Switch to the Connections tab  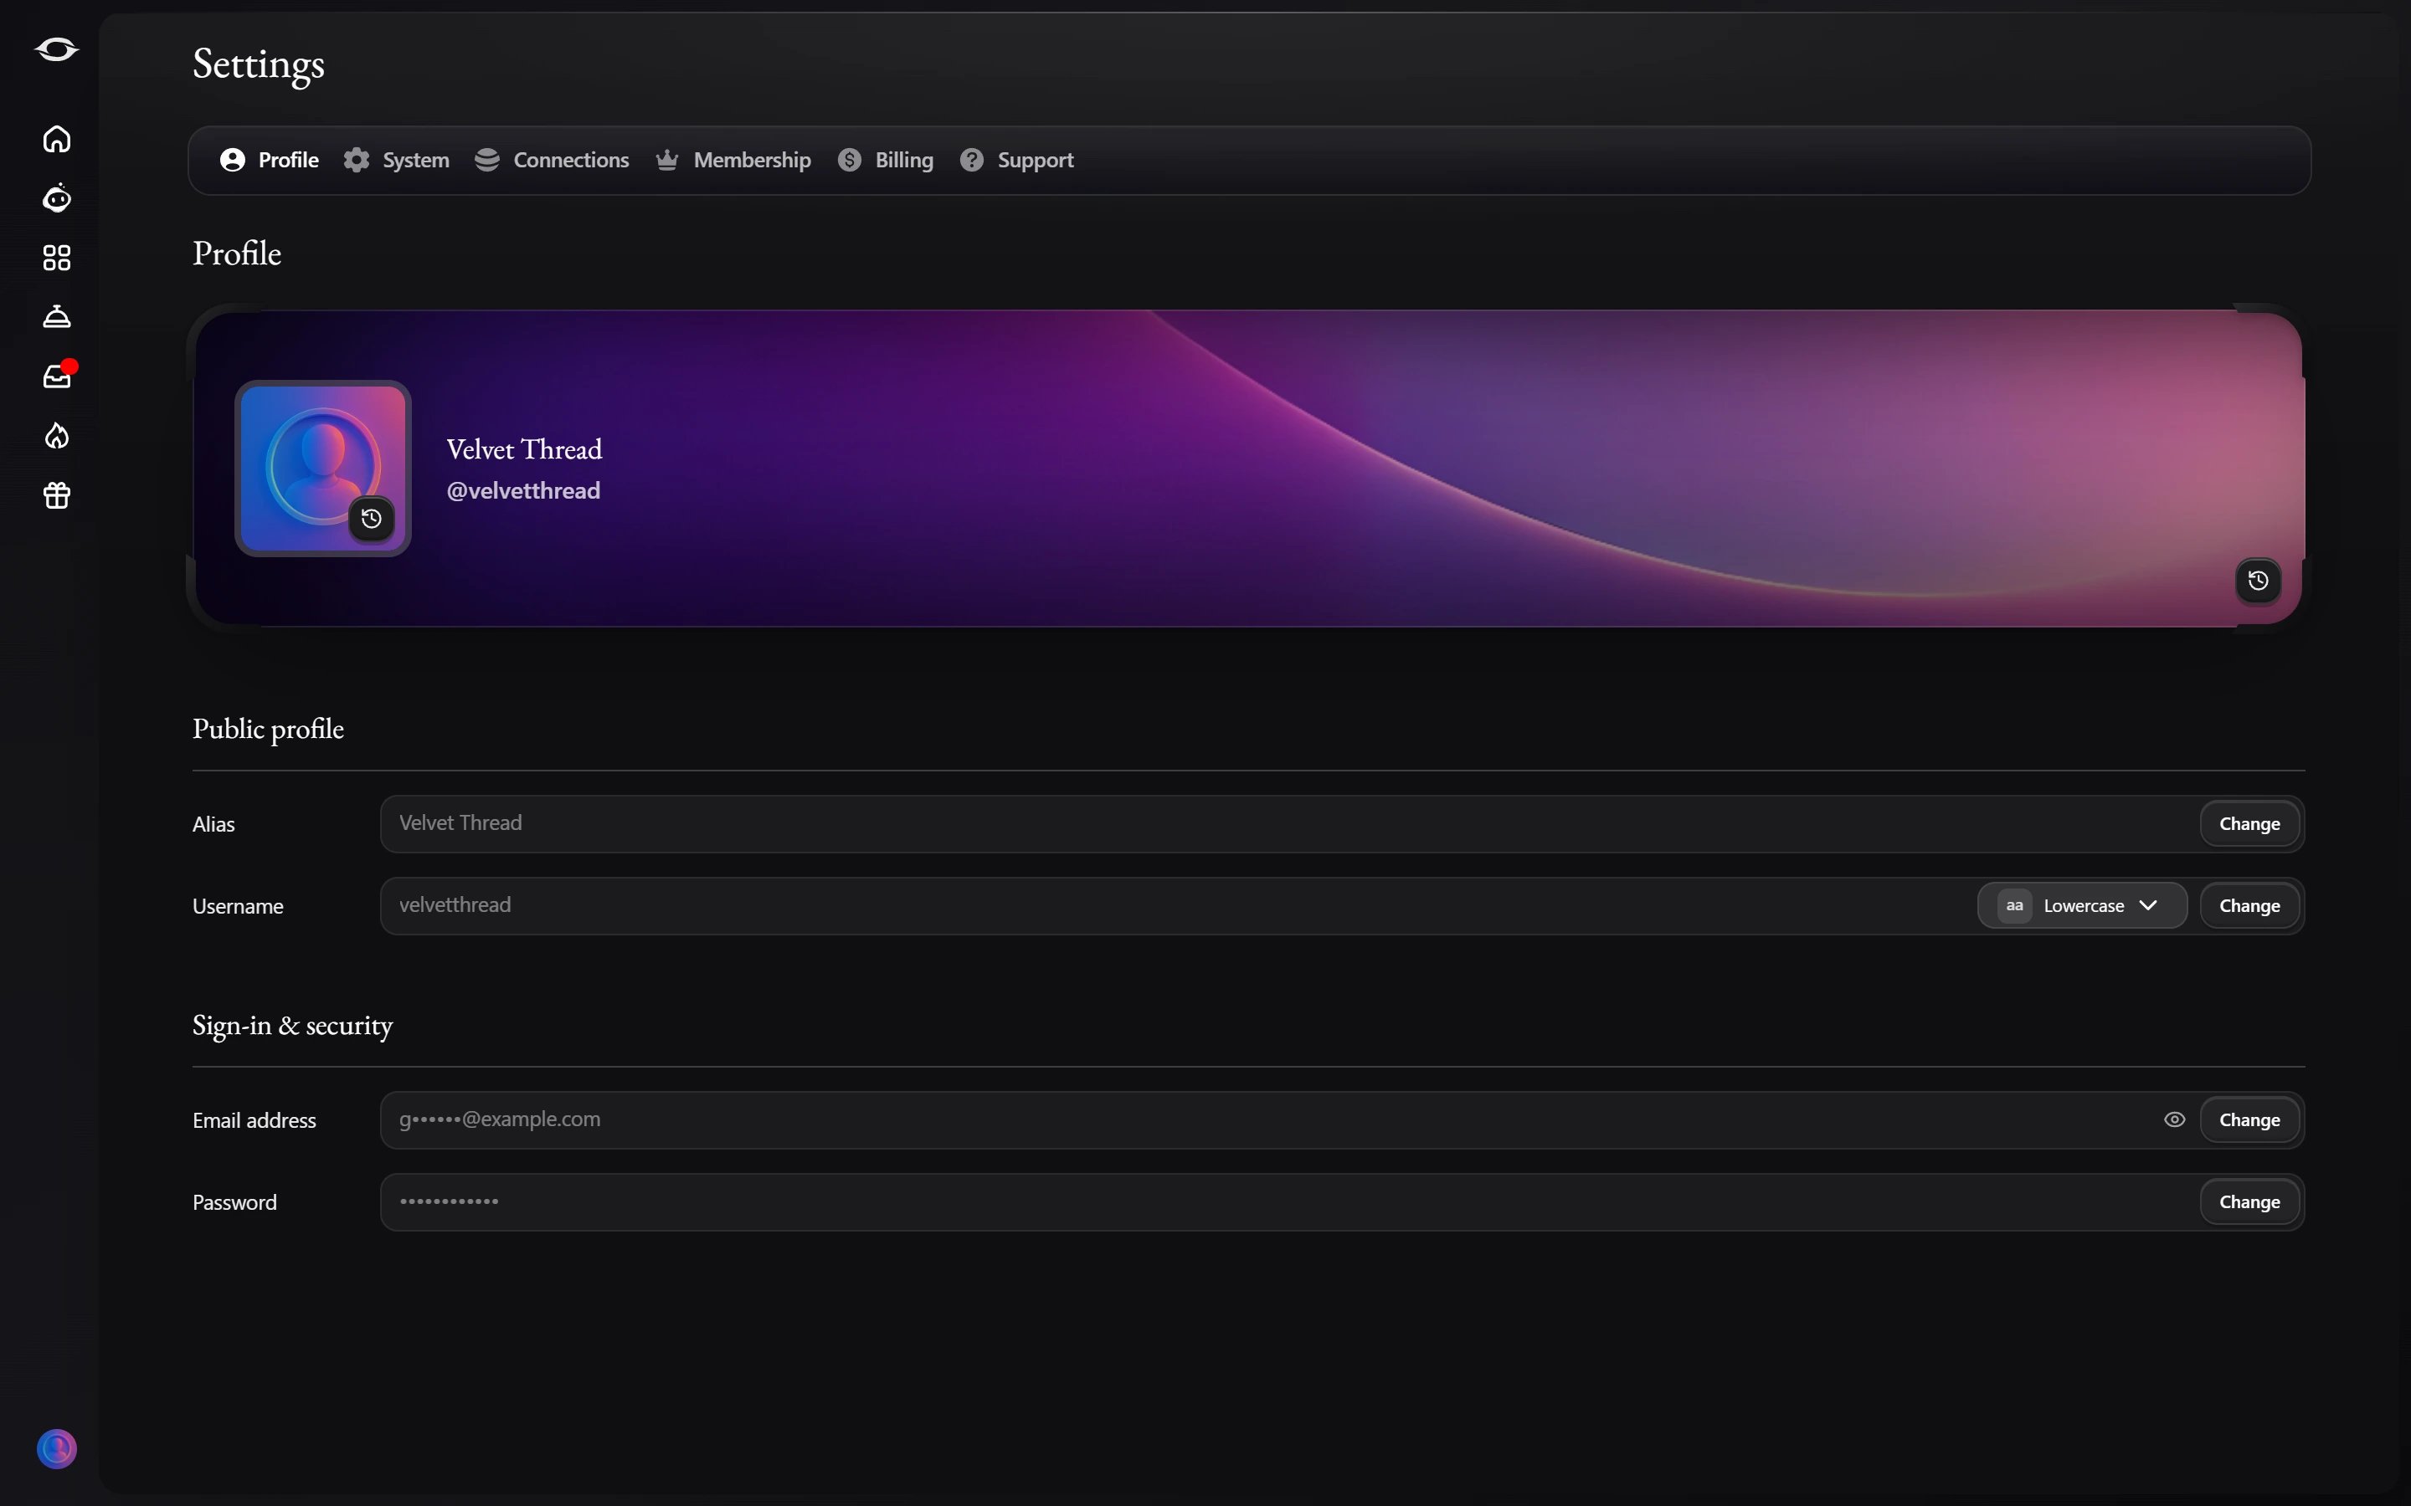[552, 161]
